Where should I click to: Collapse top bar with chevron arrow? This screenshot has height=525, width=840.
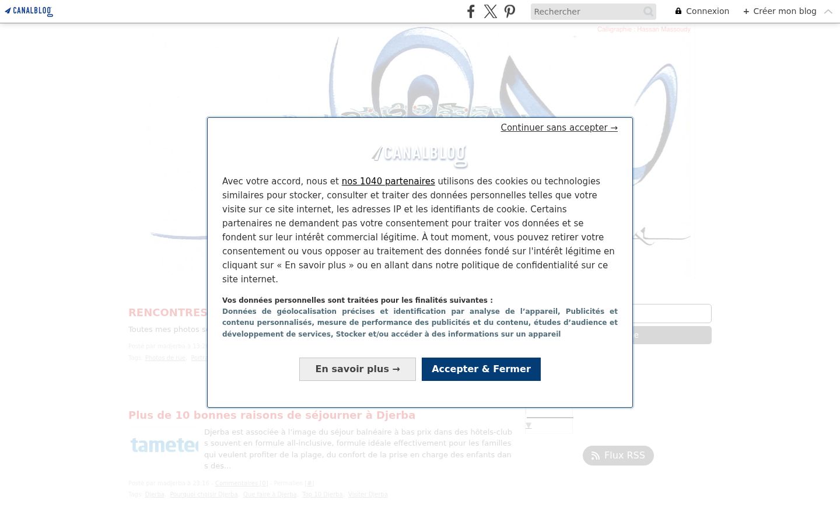tap(828, 11)
